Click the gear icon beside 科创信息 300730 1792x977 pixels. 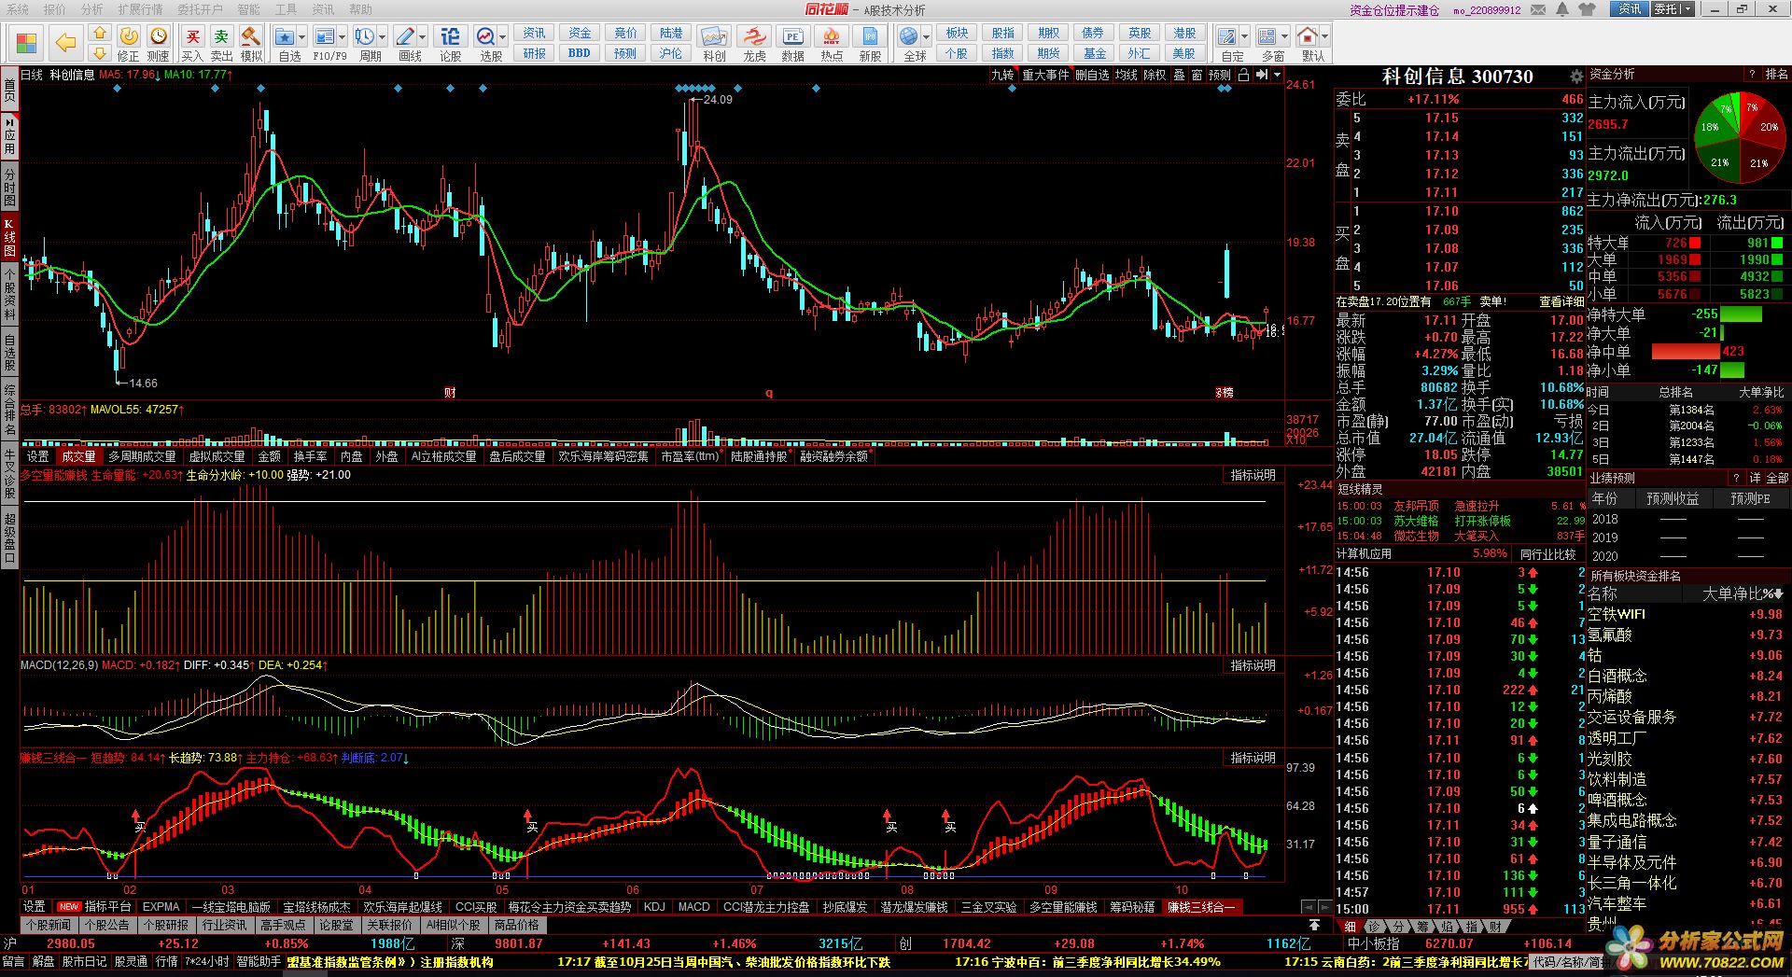click(x=1576, y=77)
